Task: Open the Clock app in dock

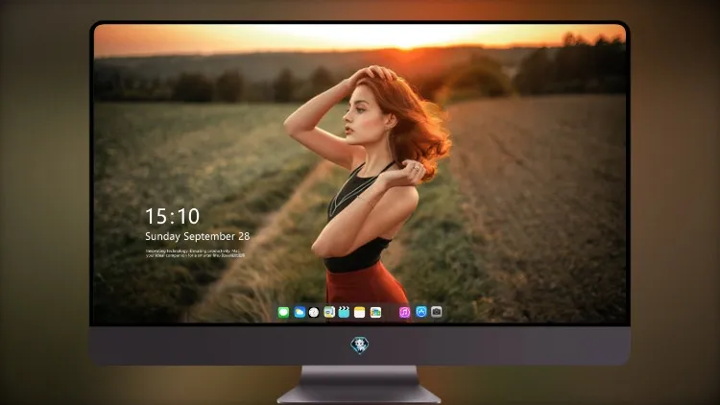Action: pos(314,313)
